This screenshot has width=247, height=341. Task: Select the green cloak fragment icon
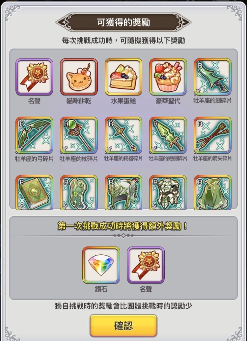[213, 192]
